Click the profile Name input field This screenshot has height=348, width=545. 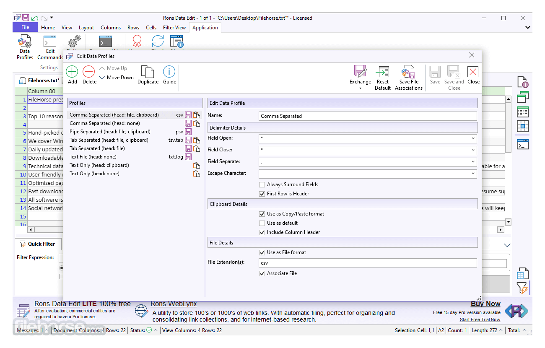[368, 116]
